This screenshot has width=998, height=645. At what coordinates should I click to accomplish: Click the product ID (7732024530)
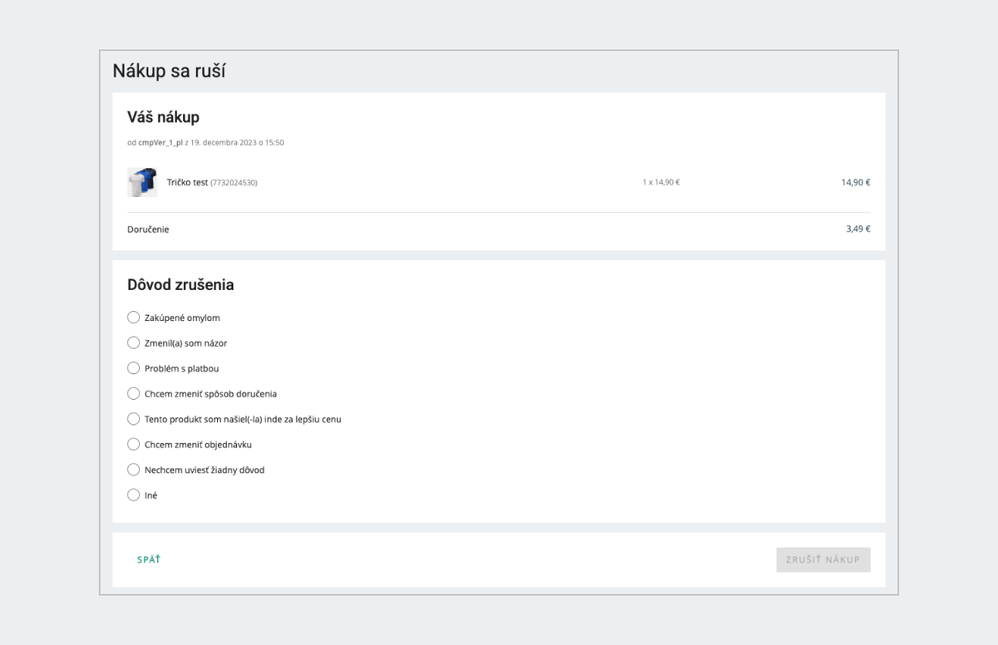coord(234,183)
